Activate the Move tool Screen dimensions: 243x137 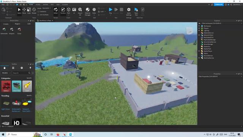coord(24,11)
